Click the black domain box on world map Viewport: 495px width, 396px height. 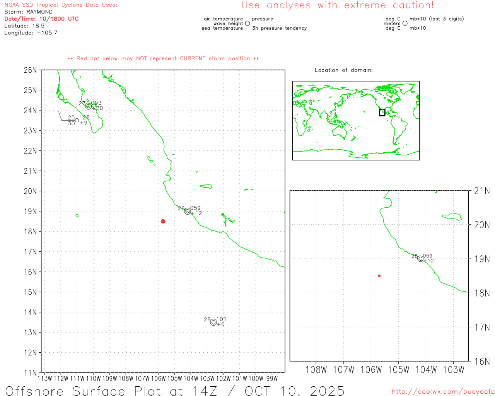coord(382,113)
